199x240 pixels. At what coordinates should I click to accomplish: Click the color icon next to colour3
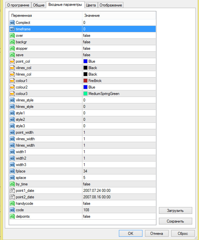coord(12,94)
